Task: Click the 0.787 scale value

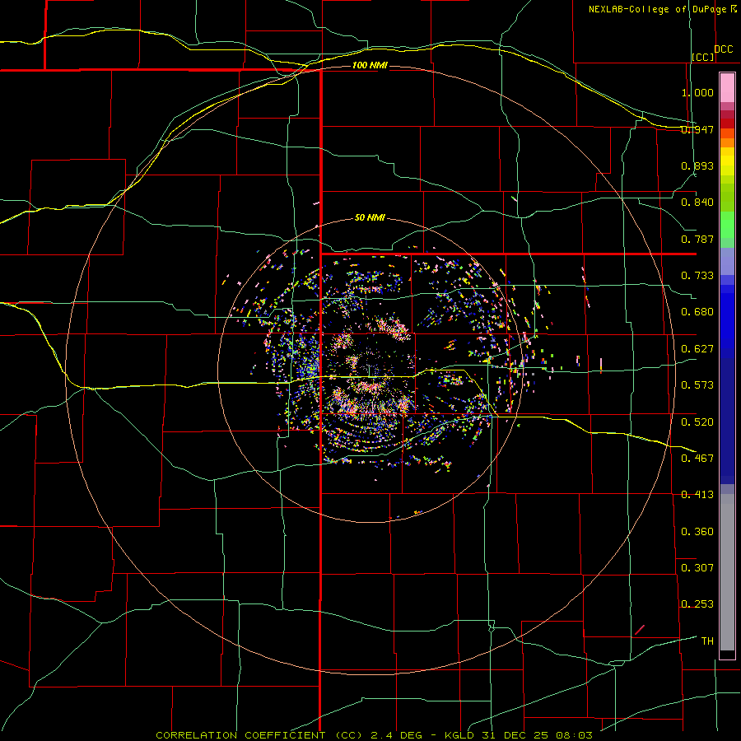Action: (697, 239)
